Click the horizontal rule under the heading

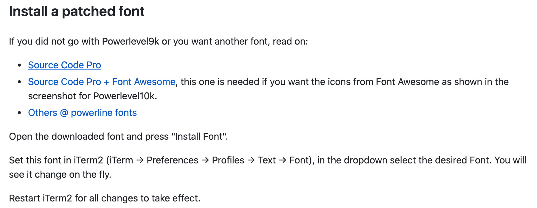point(273,24)
